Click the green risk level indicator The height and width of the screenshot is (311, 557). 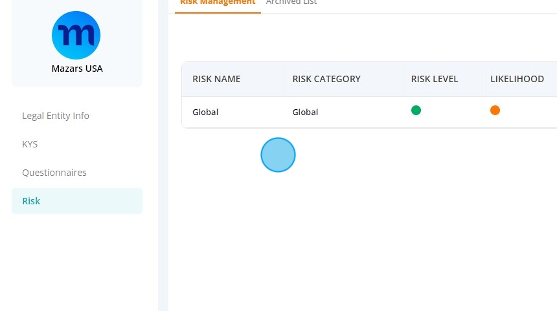[x=416, y=111]
